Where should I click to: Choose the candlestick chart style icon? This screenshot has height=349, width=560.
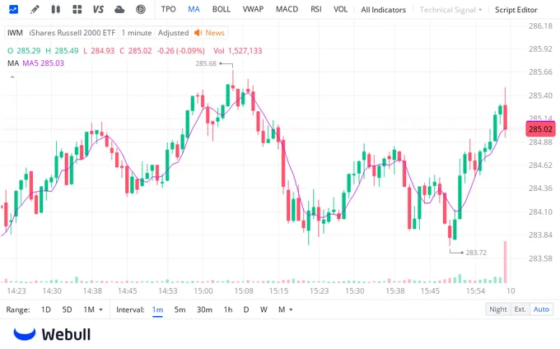click(56, 9)
